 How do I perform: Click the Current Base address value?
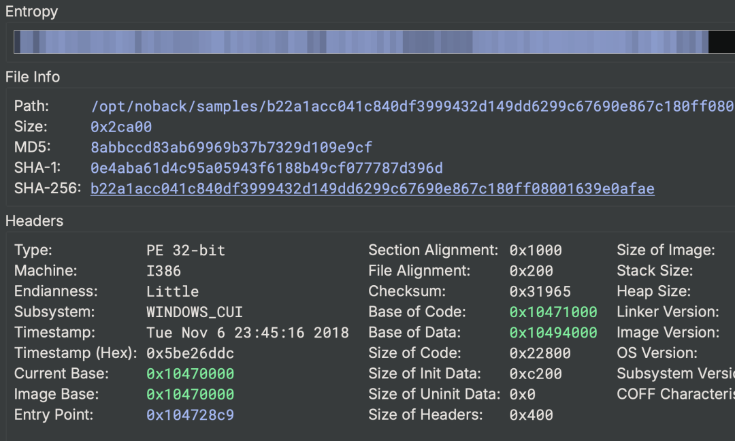(x=190, y=374)
